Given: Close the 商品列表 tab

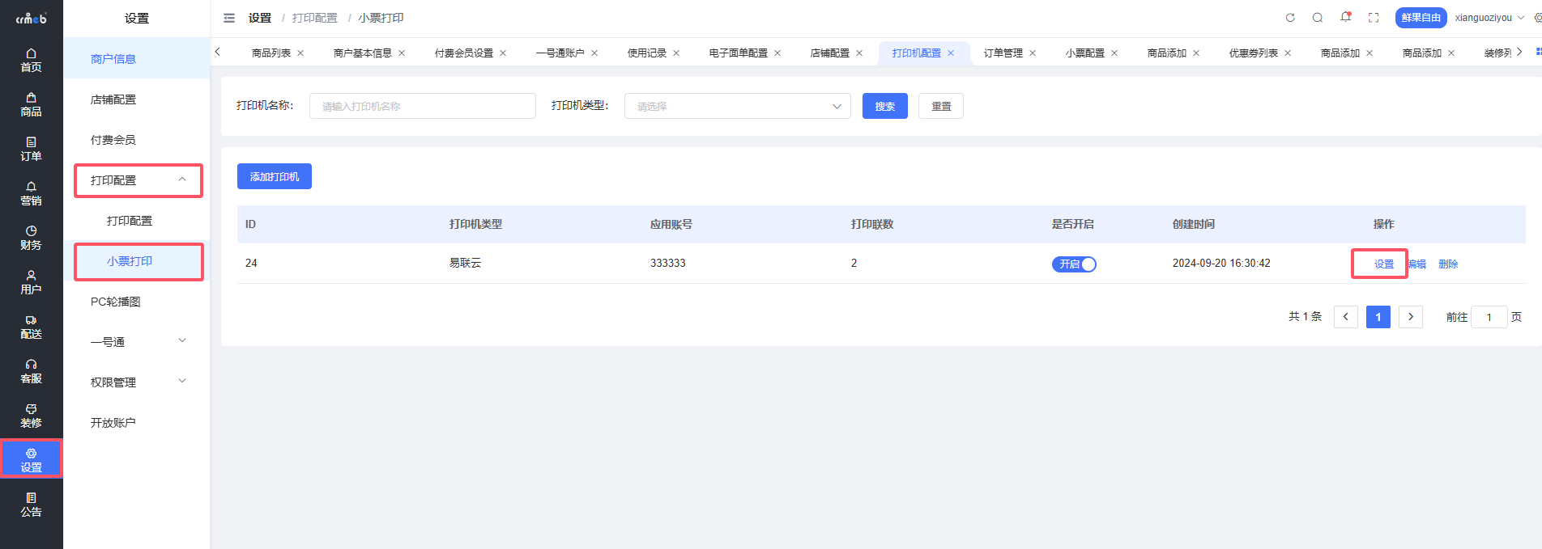Looking at the screenshot, I should (300, 53).
